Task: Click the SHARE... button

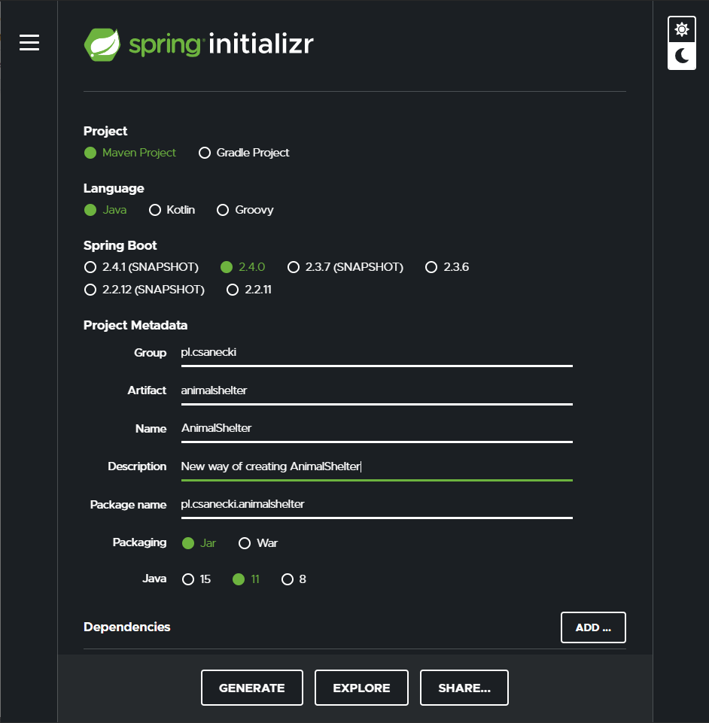Action: (464, 688)
